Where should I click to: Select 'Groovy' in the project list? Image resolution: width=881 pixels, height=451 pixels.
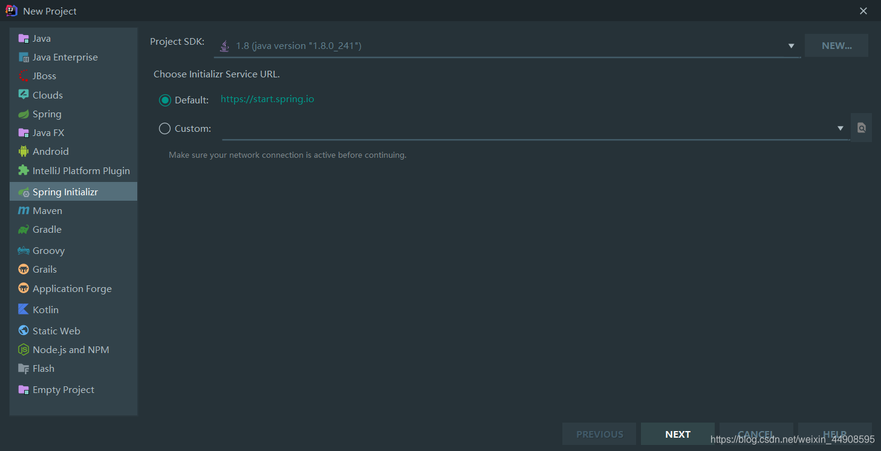coord(73,251)
